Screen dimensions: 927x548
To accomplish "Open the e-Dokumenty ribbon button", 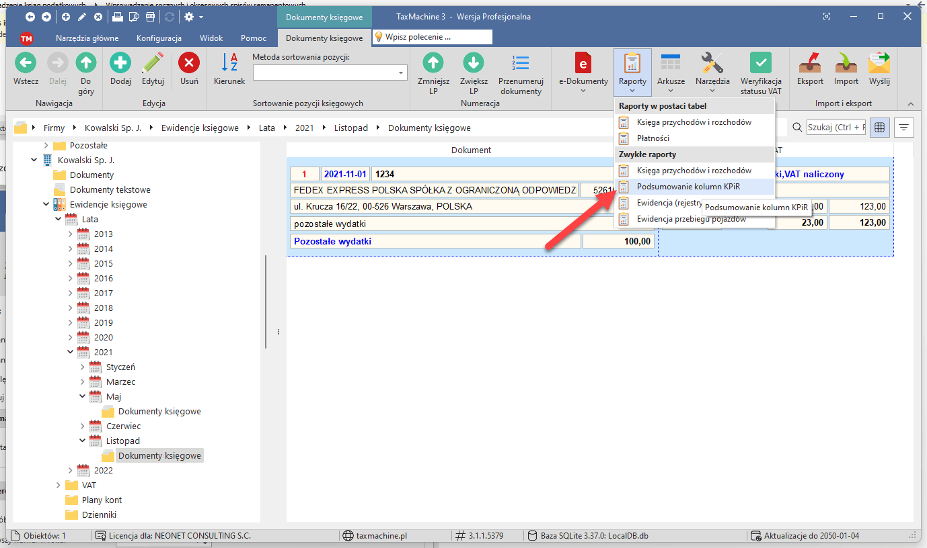I will 583,70.
